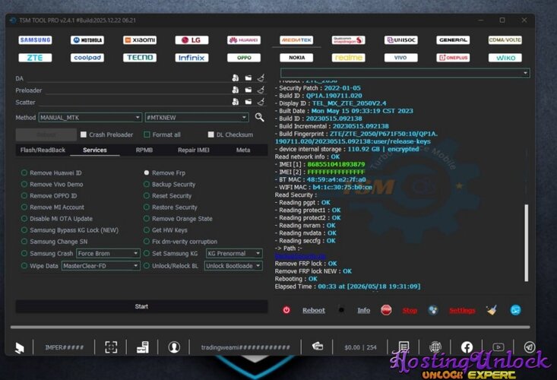
Task: Switch to the Services tab
Action: tap(95, 150)
